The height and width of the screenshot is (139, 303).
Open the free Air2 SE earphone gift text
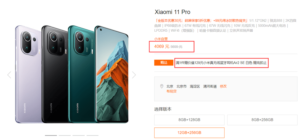coord(221,63)
